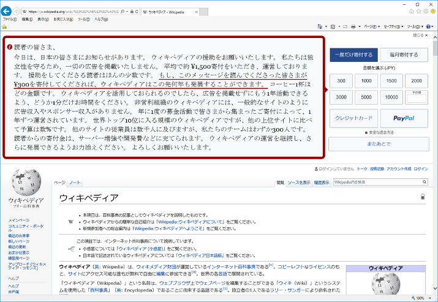
Task: Open a new blank tab
Action: tap(204, 12)
